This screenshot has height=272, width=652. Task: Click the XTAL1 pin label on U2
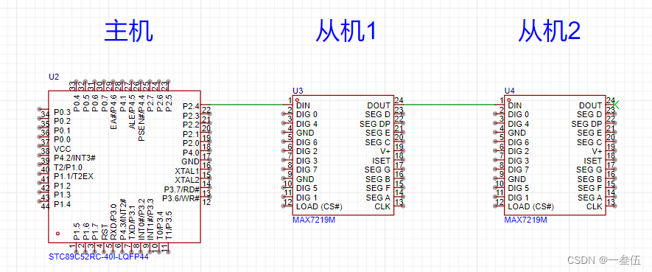[x=187, y=171]
